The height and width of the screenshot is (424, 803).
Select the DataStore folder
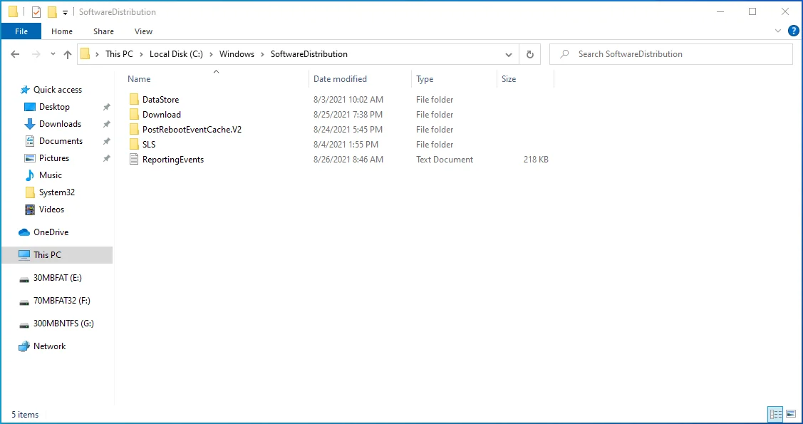point(160,99)
